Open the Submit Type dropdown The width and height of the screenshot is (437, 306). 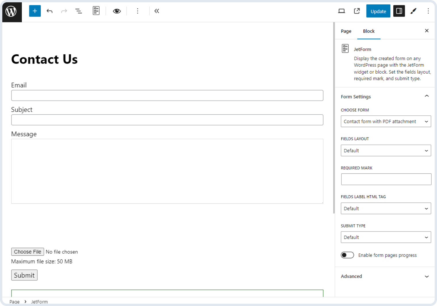click(386, 237)
